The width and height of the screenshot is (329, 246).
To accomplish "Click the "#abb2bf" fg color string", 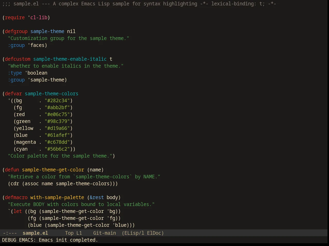I will pyautogui.click(x=57, y=107).
